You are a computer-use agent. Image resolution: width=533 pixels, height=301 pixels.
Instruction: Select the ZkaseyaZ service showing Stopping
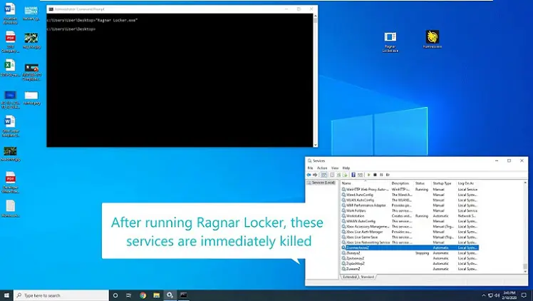(410, 253)
